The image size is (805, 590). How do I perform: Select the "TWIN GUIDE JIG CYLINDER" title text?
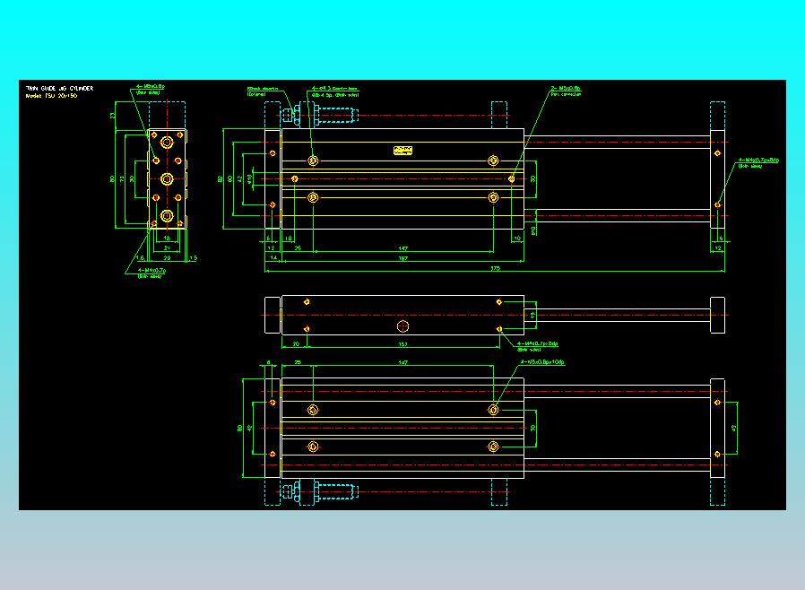point(59,88)
